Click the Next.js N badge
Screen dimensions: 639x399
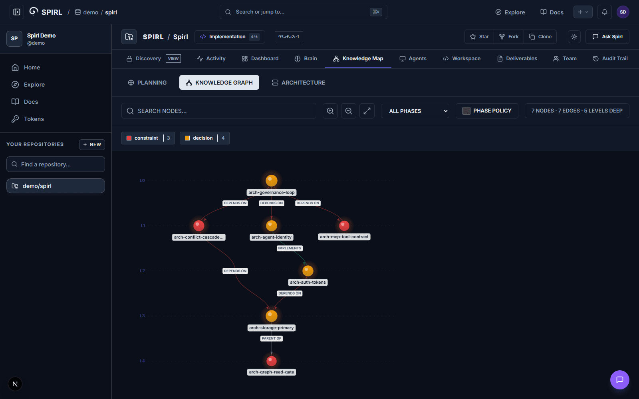click(15, 384)
